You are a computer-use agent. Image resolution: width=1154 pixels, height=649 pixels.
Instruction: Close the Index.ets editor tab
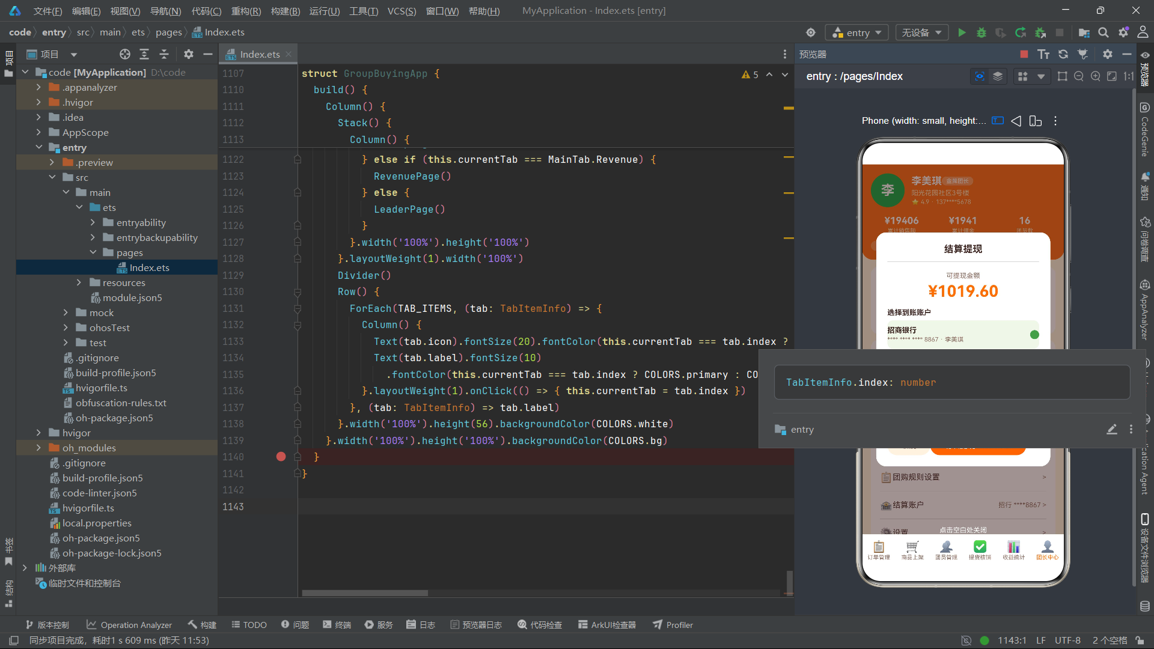coord(288,54)
